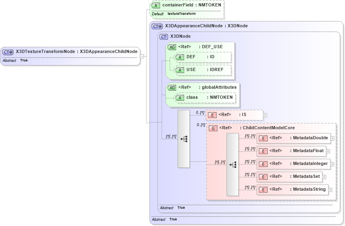
Task: Select the IS reference label
Action: [x=232, y=114]
